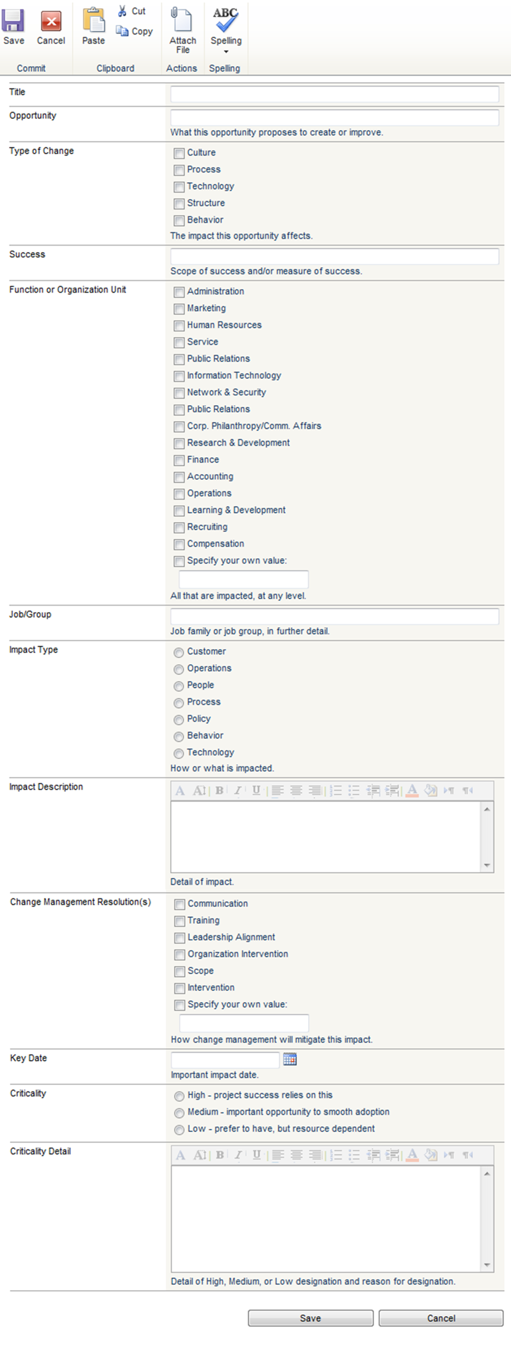The image size is (511, 1345).
Task: Underline text in Criticality Detail toolbar
Action: point(257,1155)
